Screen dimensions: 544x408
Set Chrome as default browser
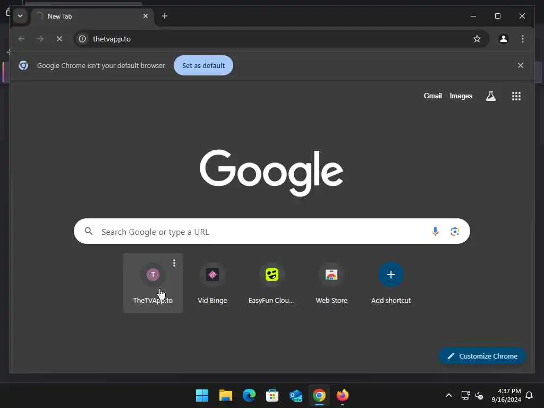(203, 65)
